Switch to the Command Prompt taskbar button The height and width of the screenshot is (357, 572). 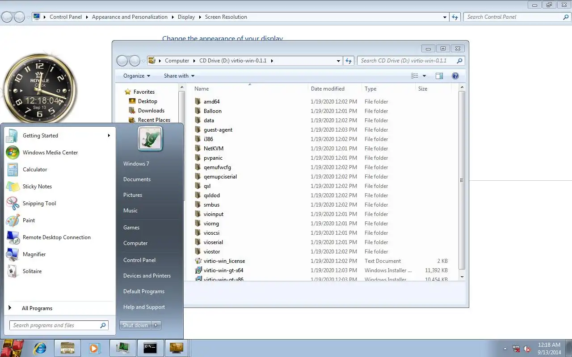point(150,348)
